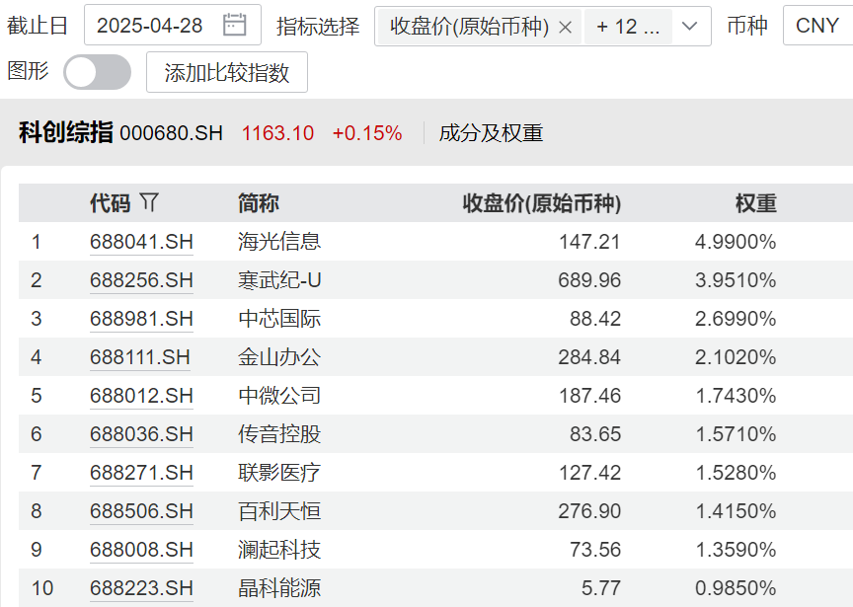Click the weight 1.3590% cell

coord(737,550)
